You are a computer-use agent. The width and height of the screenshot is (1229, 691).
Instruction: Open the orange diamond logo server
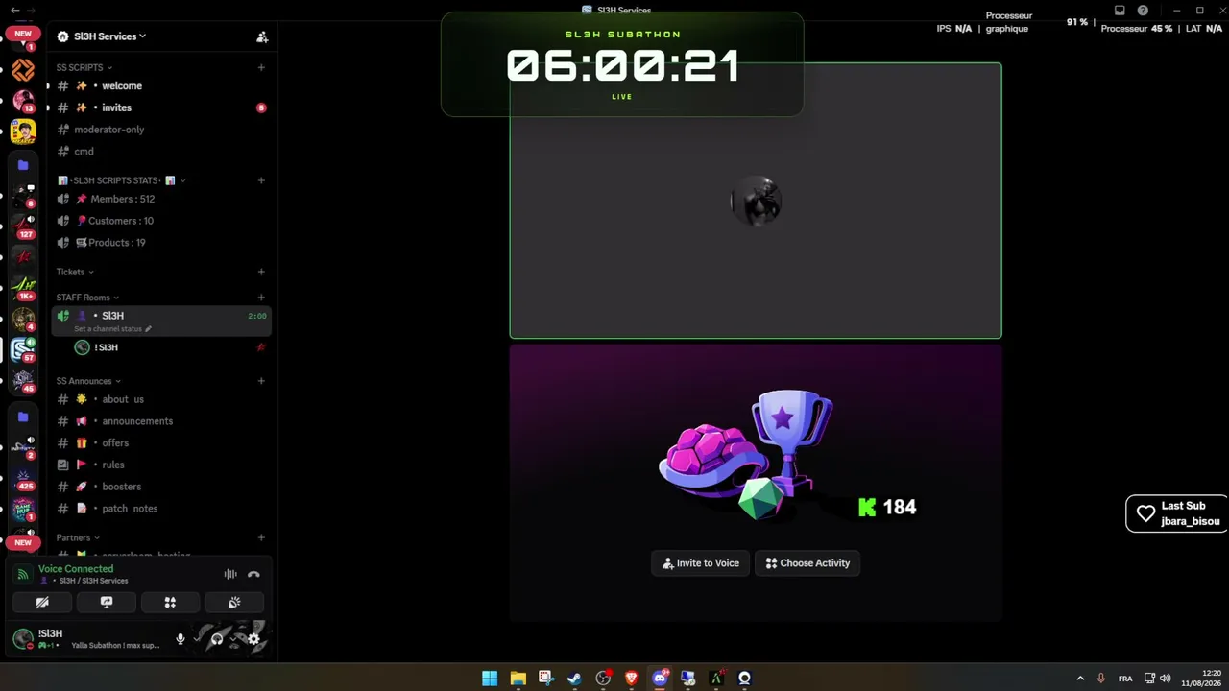(x=23, y=70)
